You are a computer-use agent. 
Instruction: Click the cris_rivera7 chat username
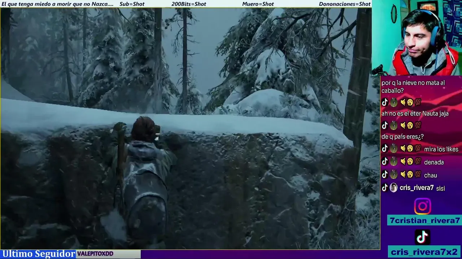click(417, 188)
